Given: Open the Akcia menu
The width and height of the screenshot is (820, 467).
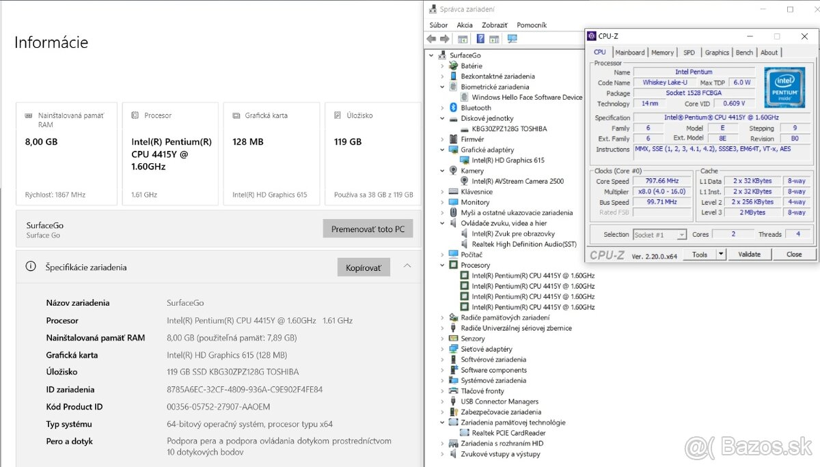Looking at the screenshot, I should (465, 25).
